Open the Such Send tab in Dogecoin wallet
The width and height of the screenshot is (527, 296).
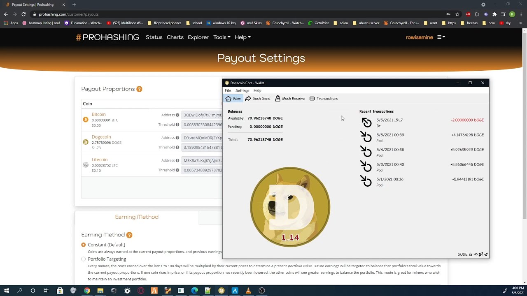coord(258,99)
